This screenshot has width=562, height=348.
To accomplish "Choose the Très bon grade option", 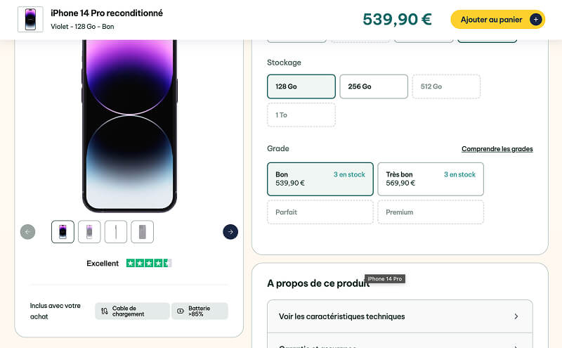I will pos(431,179).
